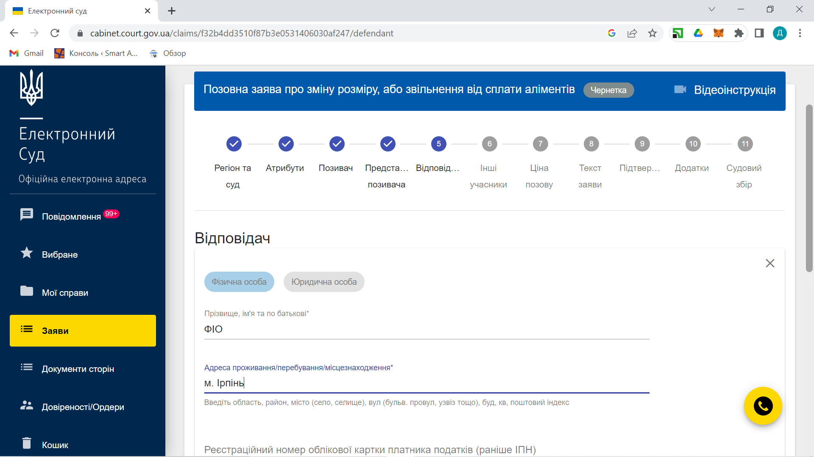
Task: Click the yellow phone call button
Action: [763, 406]
